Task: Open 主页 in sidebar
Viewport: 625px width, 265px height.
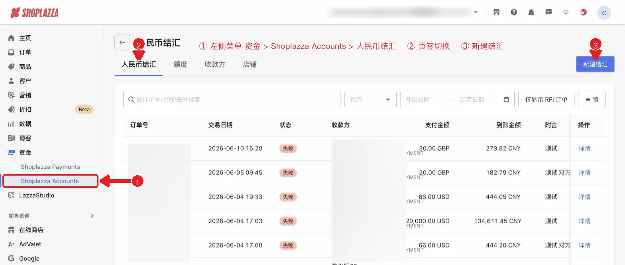Action: [25, 38]
